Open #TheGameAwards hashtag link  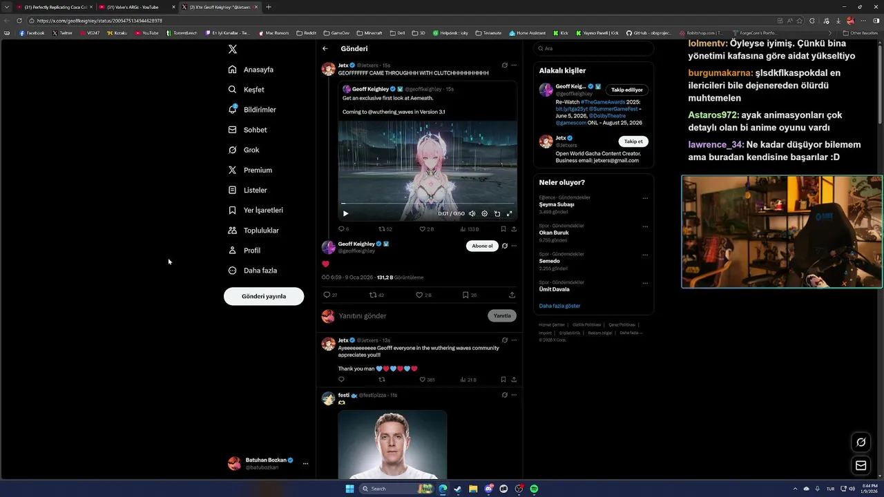603,102
